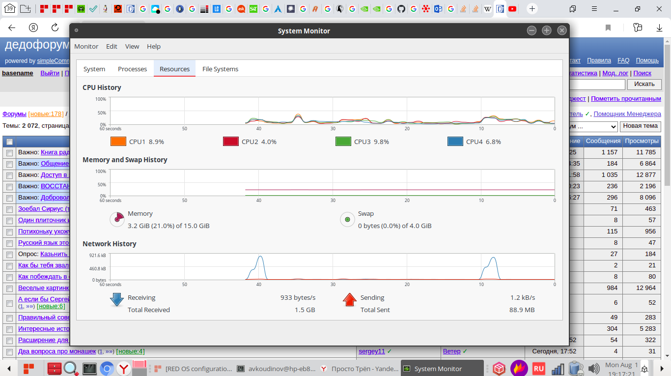This screenshot has height=376, width=671.
Task: Click the YouTube browser tab icon
Action: click(512, 9)
